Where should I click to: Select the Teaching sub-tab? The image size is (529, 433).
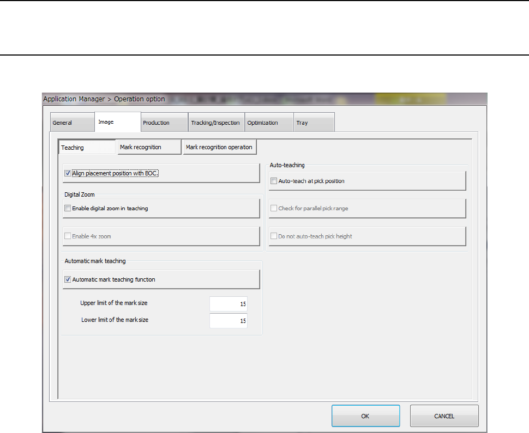(87, 147)
